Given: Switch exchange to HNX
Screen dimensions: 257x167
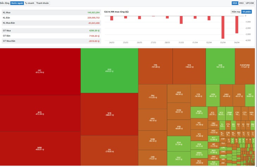Looking at the screenshot, I should (x=241, y=3).
